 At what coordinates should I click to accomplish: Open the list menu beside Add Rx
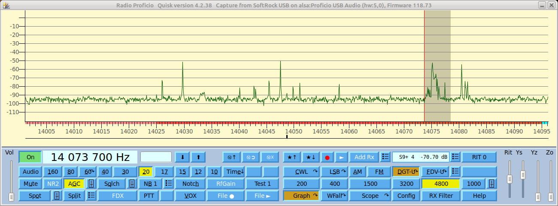tap(385, 157)
